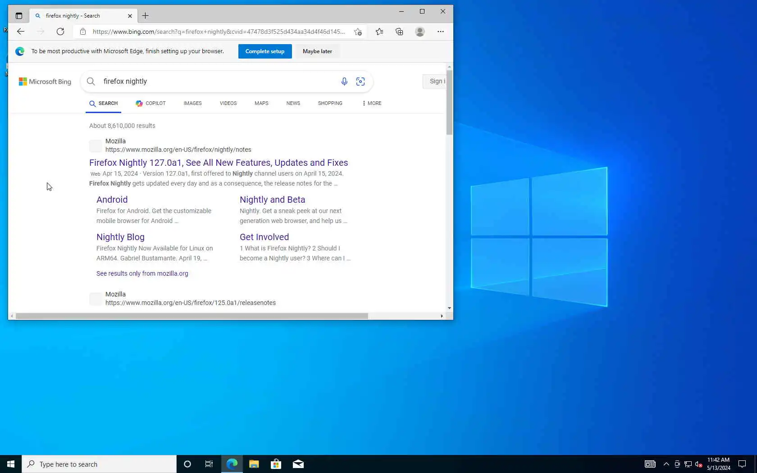Open the Action Center notifications icon
Screen dimensions: 757x473
(742, 464)
